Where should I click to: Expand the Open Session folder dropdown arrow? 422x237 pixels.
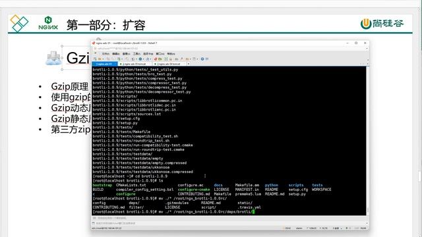(103, 59)
